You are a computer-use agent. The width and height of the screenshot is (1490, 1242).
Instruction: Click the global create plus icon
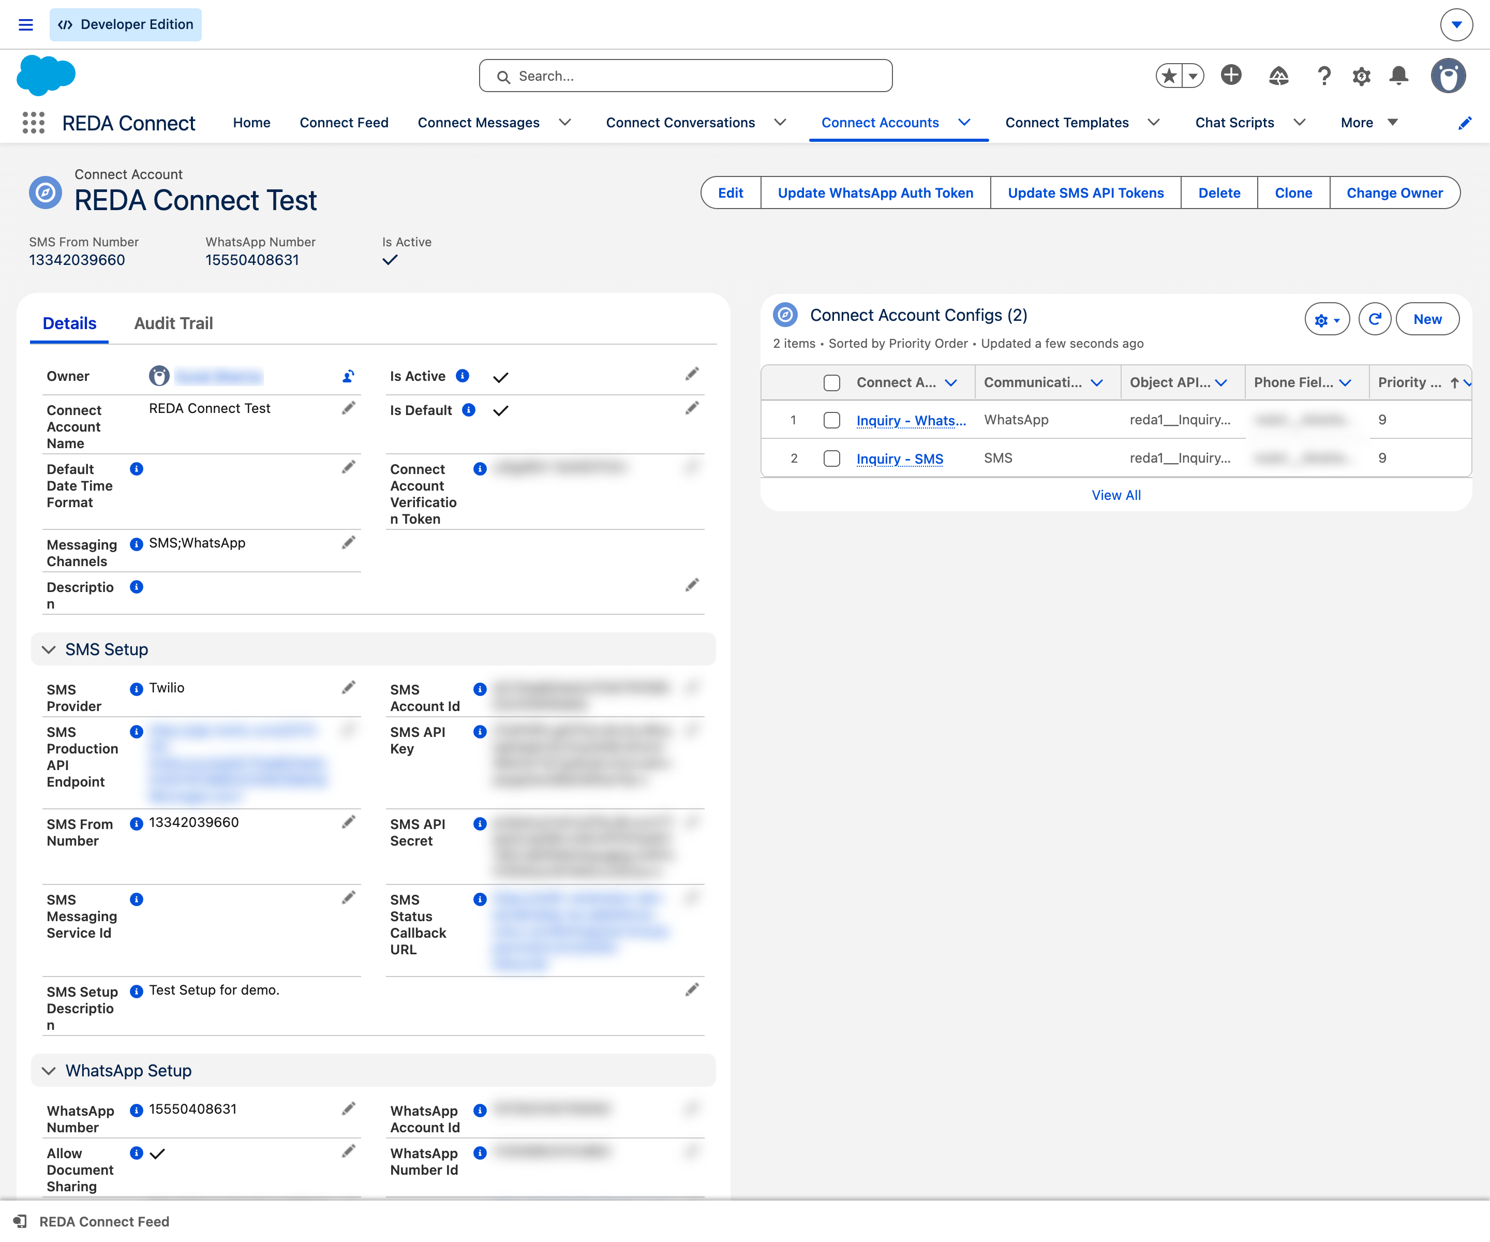(1231, 75)
